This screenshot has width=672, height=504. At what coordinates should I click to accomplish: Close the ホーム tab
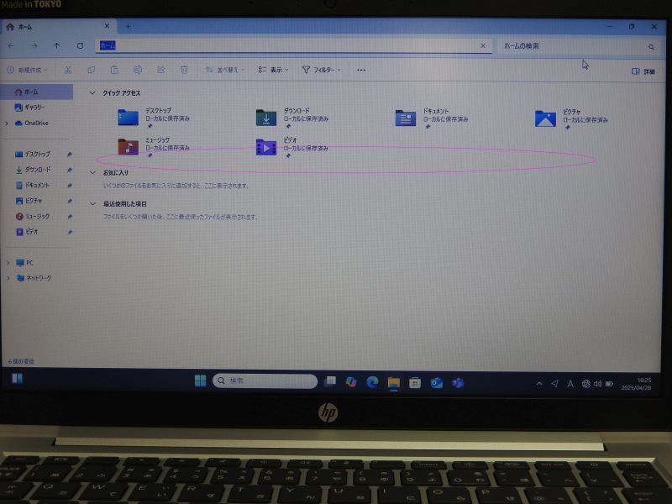coord(108,26)
